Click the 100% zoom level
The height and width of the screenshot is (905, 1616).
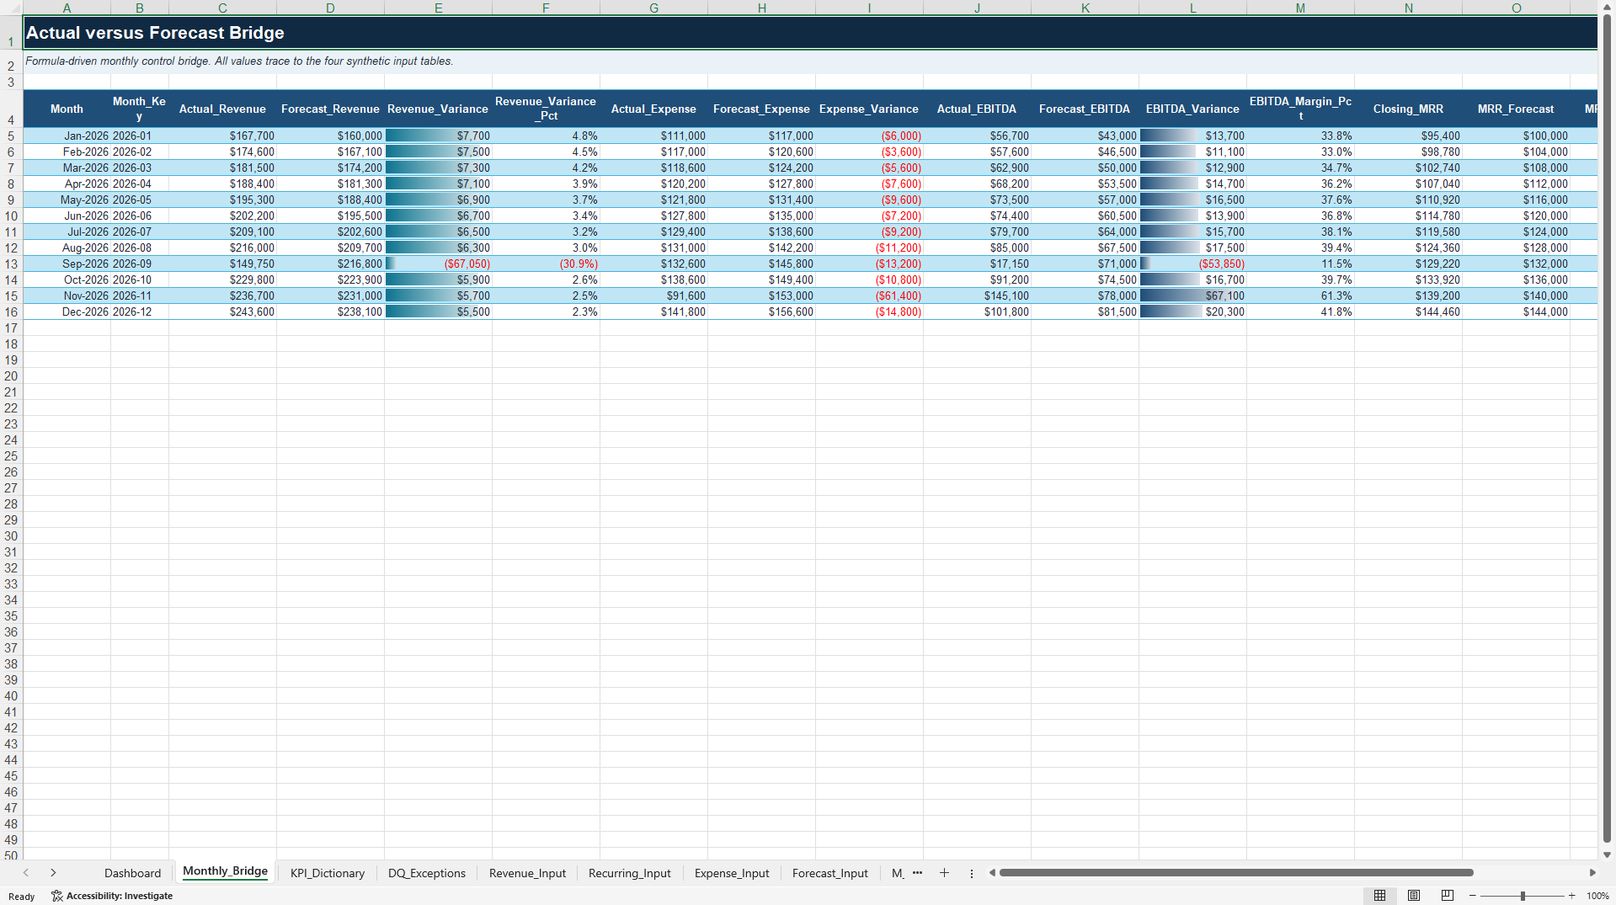pyautogui.click(x=1597, y=896)
